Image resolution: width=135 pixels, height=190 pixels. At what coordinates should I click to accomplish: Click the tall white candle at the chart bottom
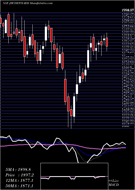[x=74, y=106]
